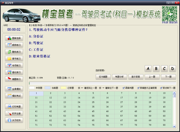Open 强化练习 intensive practice
This screenshot has height=132, width=180.
point(14,72)
